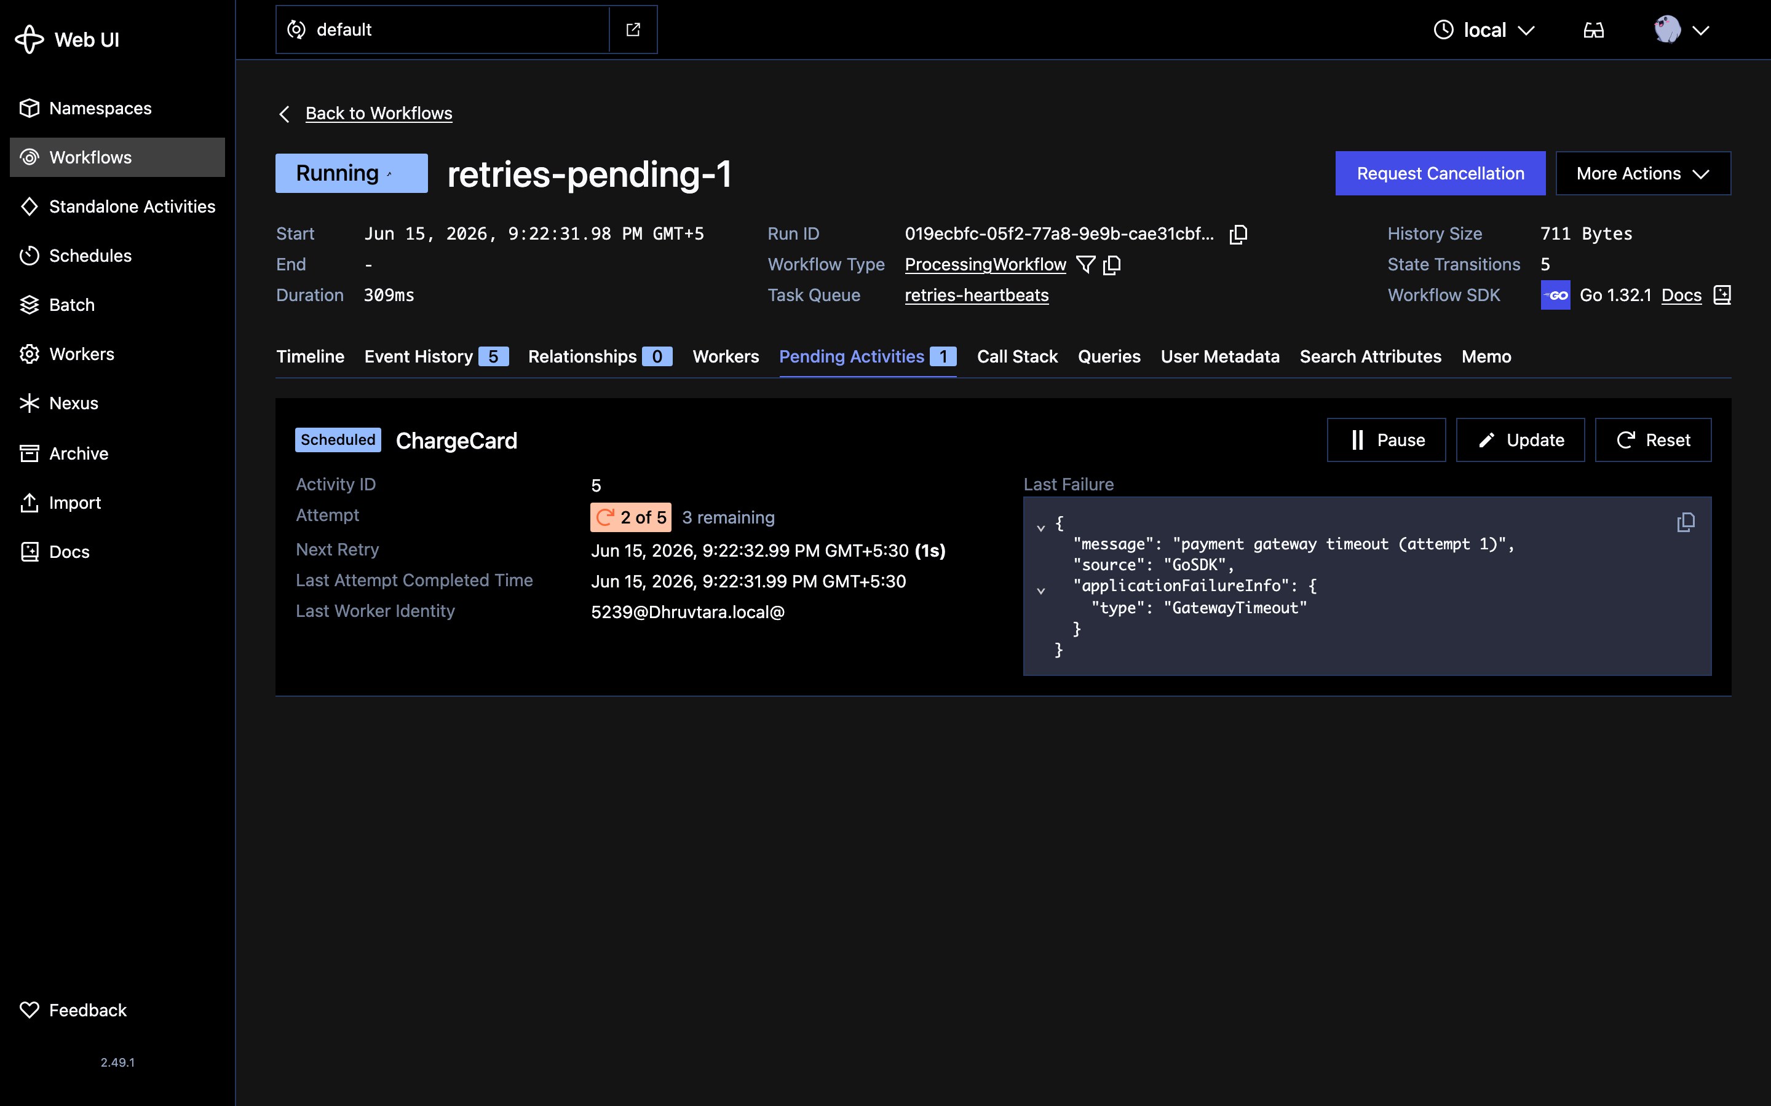
Task: Select Pending Activities tab
Action: (x=868, y=357)
